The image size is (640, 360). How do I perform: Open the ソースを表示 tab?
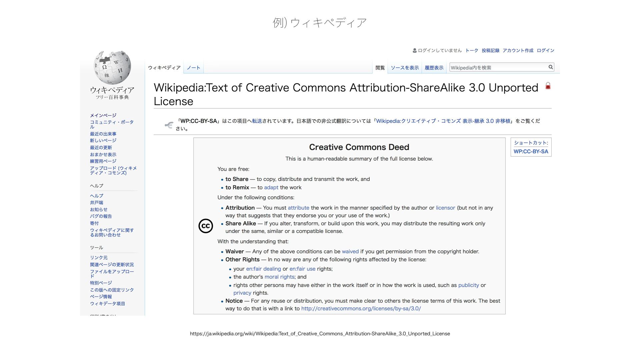click(404, 68)
